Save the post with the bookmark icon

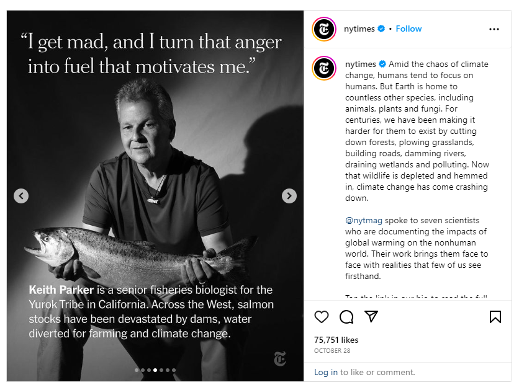[x=495, y=317]
